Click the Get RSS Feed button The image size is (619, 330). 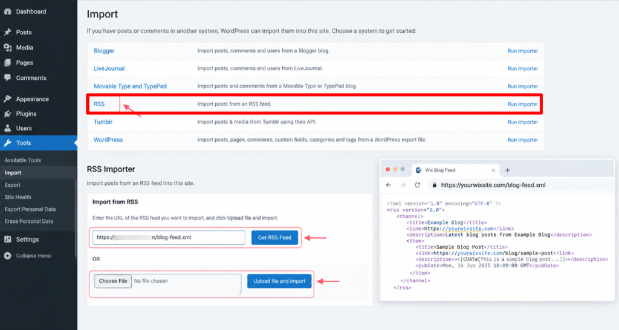(x=275, y=238)
